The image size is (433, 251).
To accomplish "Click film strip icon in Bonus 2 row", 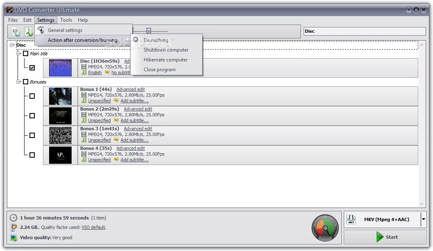I will point(83,115).
